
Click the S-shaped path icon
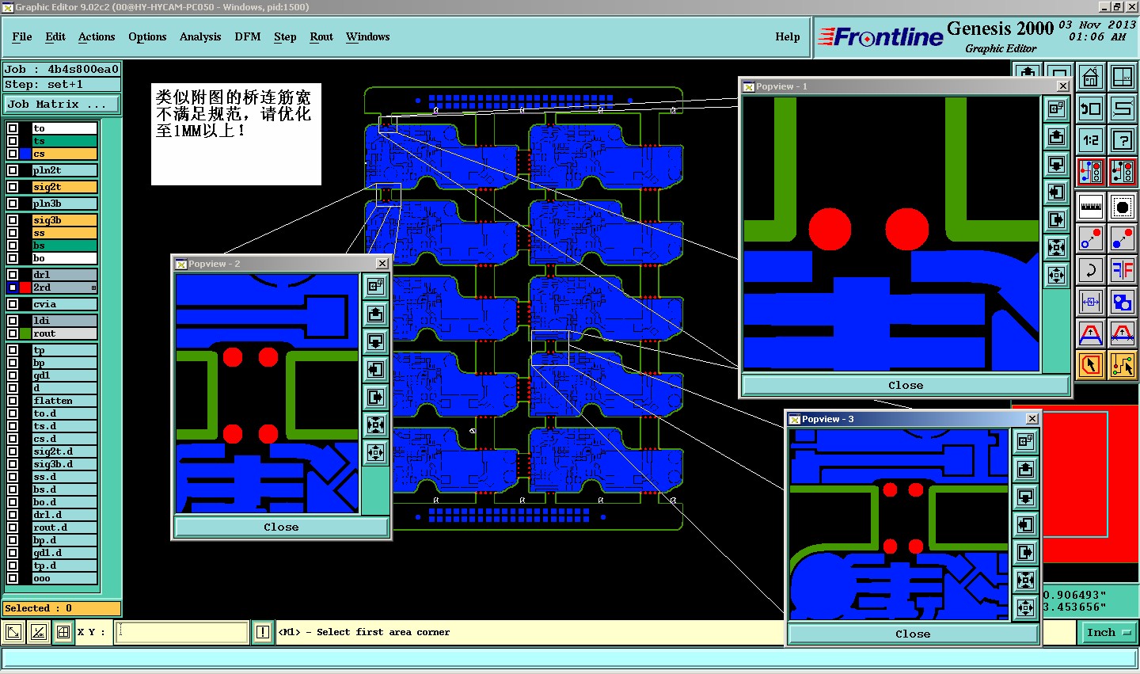pyautogui.click(x=1122, y=109)
